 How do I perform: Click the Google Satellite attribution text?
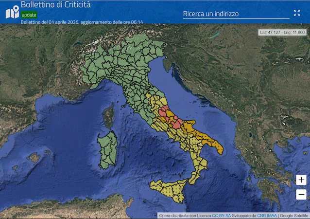293,215
